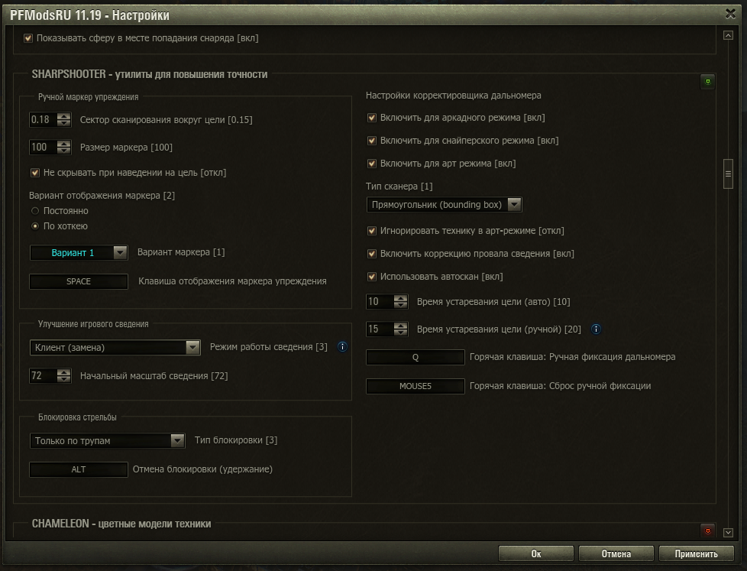Screen dimensions: 747x571
Task: Open the Клиент (замена) mode dropdown
Action: coord(115,348)
